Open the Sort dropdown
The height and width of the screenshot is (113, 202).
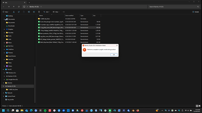click(x=47, y=12)
